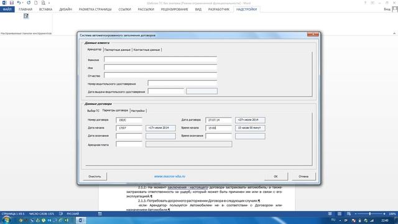Open the ССЫЛКИ ribbon tab
The image size is (398, 224).
[x=124, y=9]
